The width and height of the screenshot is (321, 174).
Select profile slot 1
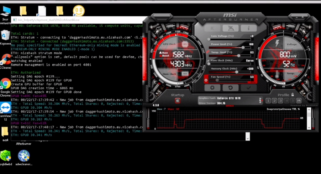point(268,101)
